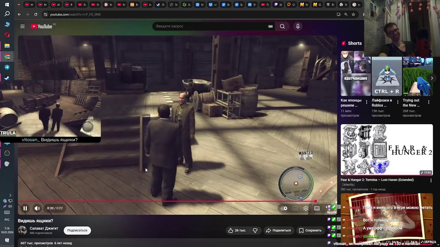This screenshot has width=440, height=247.
Task: Click the '607 тыс. просмотров' description text
Action: click(x=37, y=243)
